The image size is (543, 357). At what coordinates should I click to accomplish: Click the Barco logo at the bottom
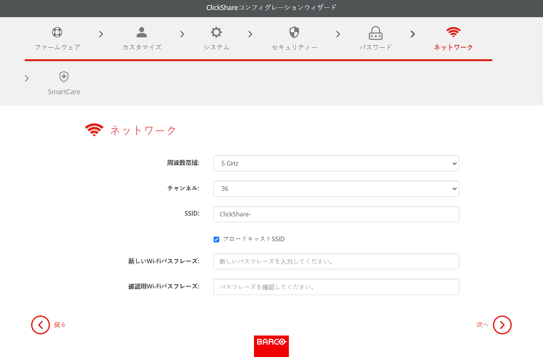[271, 346]
